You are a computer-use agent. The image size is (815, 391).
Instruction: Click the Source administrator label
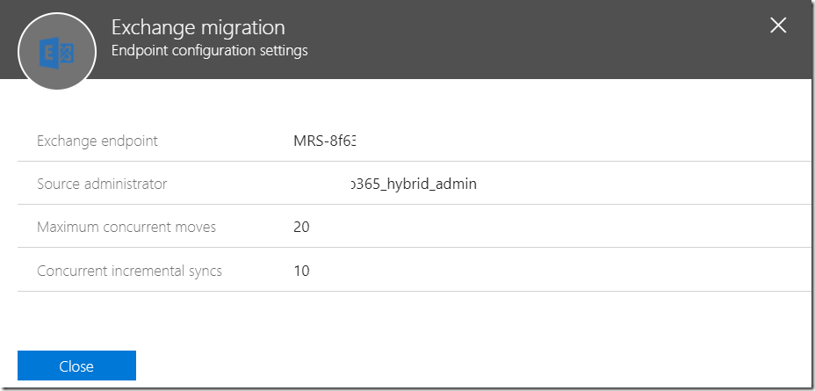tap(102, 184)
